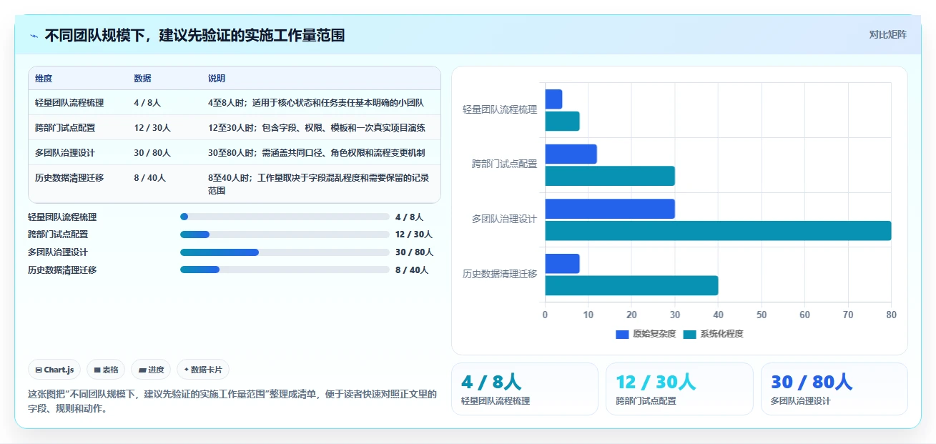Click the 数据卡片 chip

(203, 370)
